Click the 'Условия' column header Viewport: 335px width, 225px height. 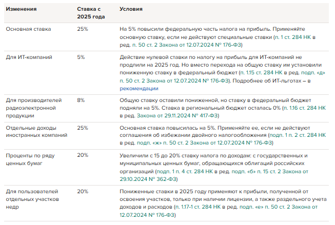(x=131, y=9)
